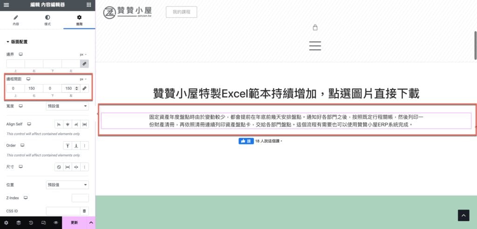This screenshot has width=477, height=229.
Task: Open Elementor page settings gear icon
Action: (x=6, y=222)
